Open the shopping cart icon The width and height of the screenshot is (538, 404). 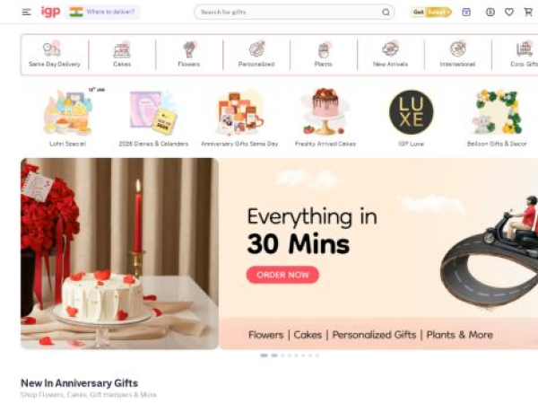coord(528,12)
